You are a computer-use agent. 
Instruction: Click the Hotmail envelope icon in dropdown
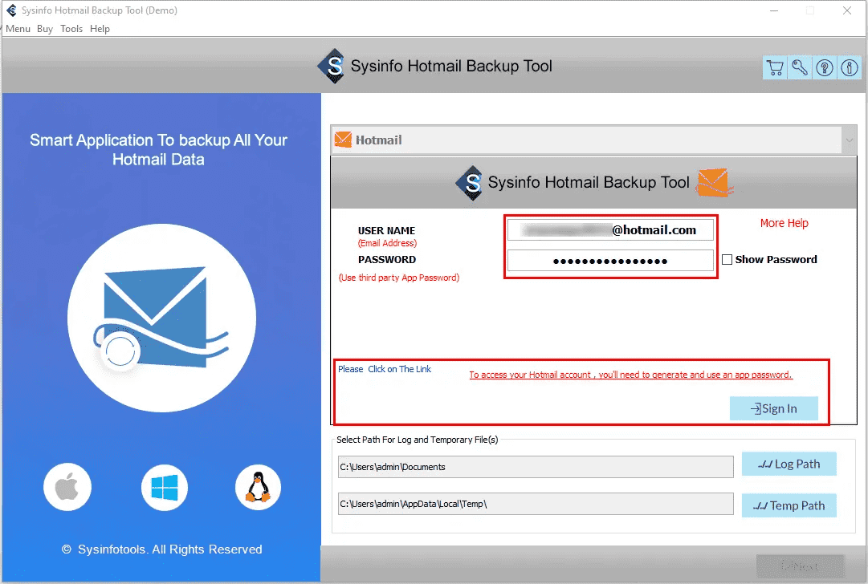[343, 140]
